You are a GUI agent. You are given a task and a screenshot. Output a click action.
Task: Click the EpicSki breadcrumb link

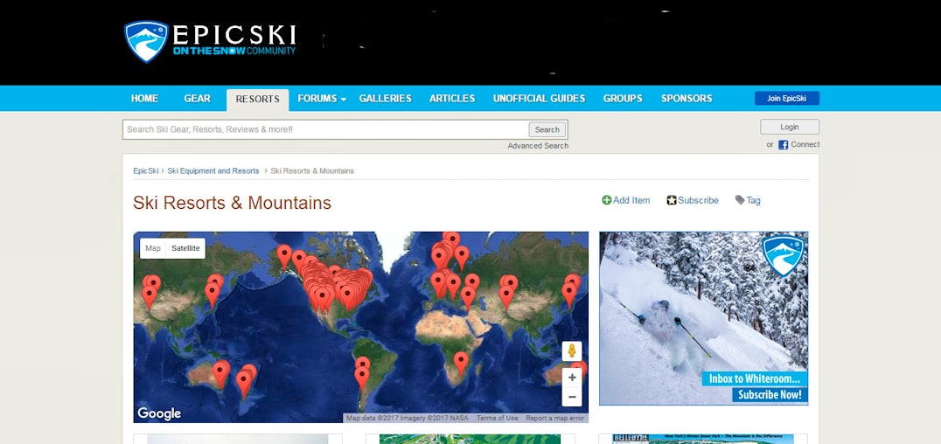146,171
